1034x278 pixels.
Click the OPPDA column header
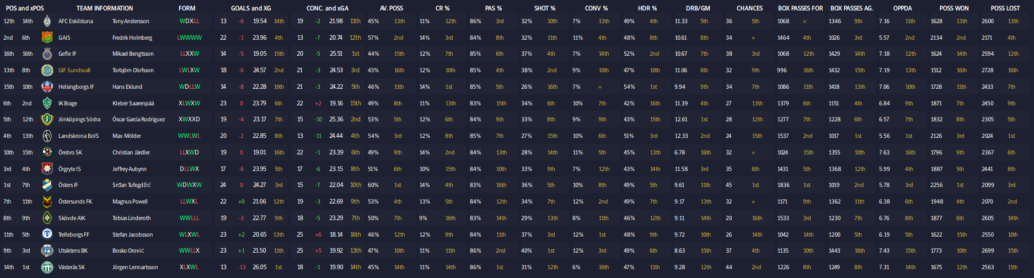click(902, 8)
